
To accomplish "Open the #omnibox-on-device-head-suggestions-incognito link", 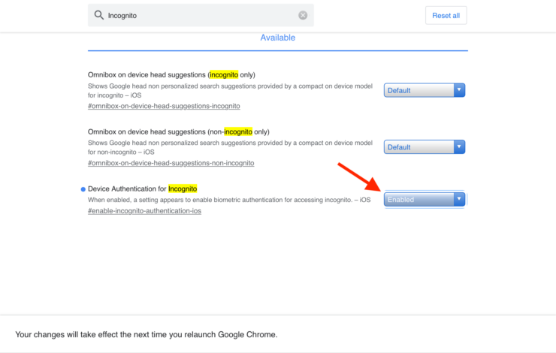I will [164, 107].
